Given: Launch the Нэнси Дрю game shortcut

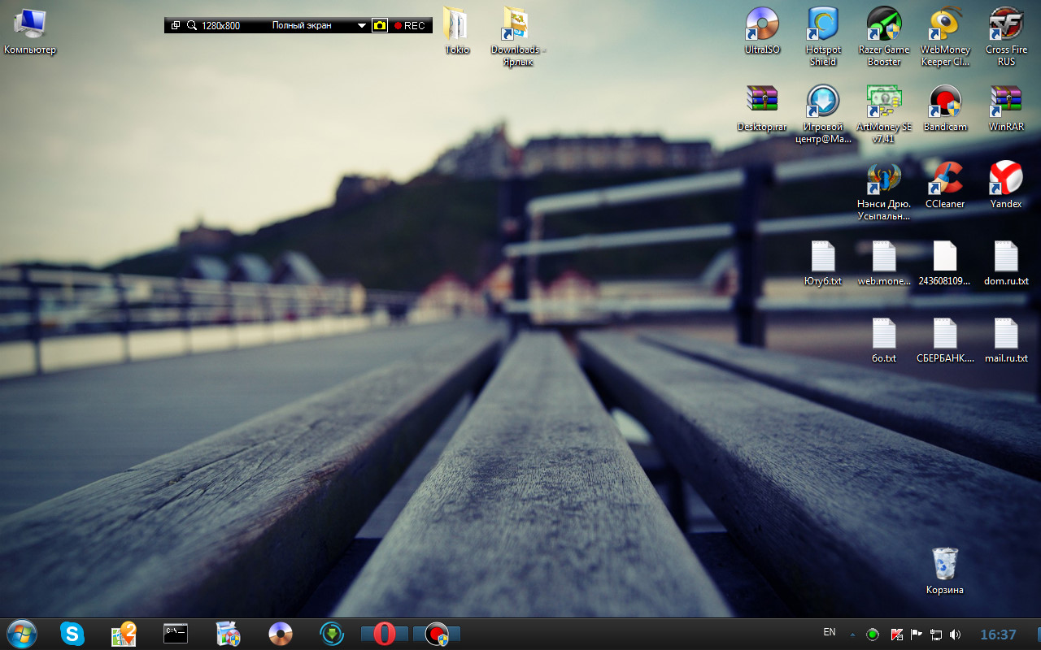Looking at the screenshot, I should (x=884, y=191).
